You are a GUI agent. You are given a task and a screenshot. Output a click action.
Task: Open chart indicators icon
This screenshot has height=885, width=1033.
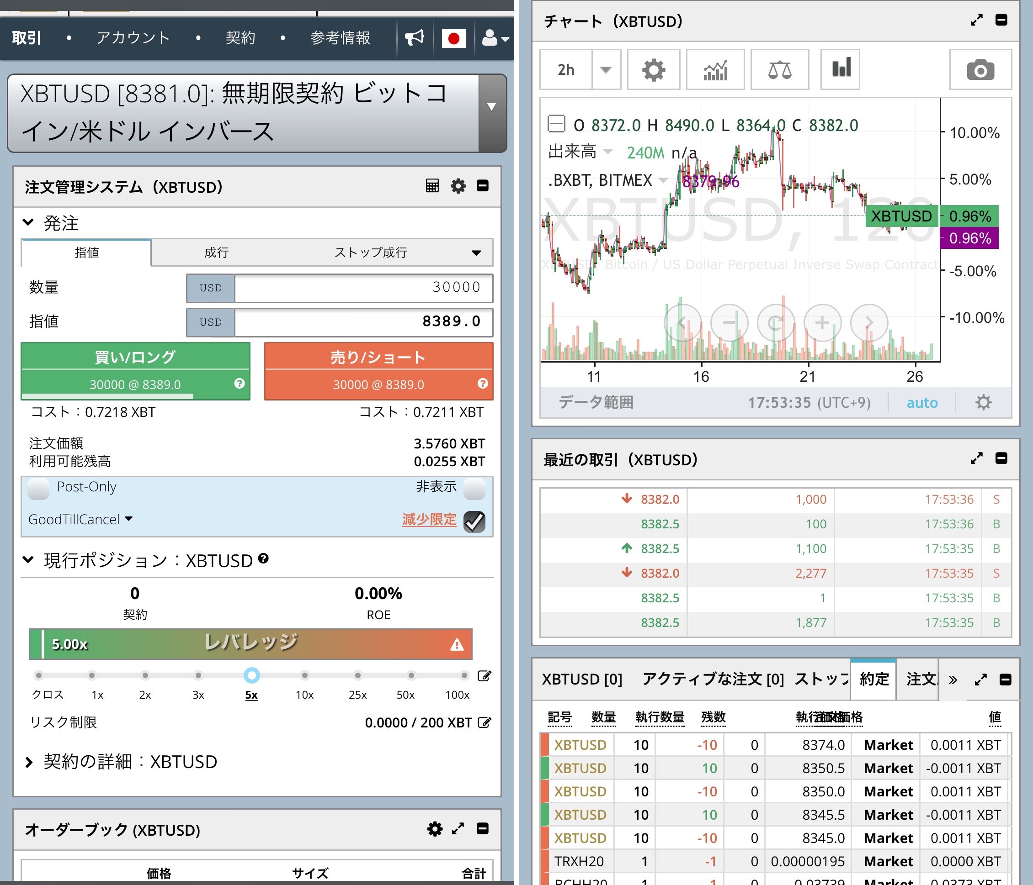[715, 70]
